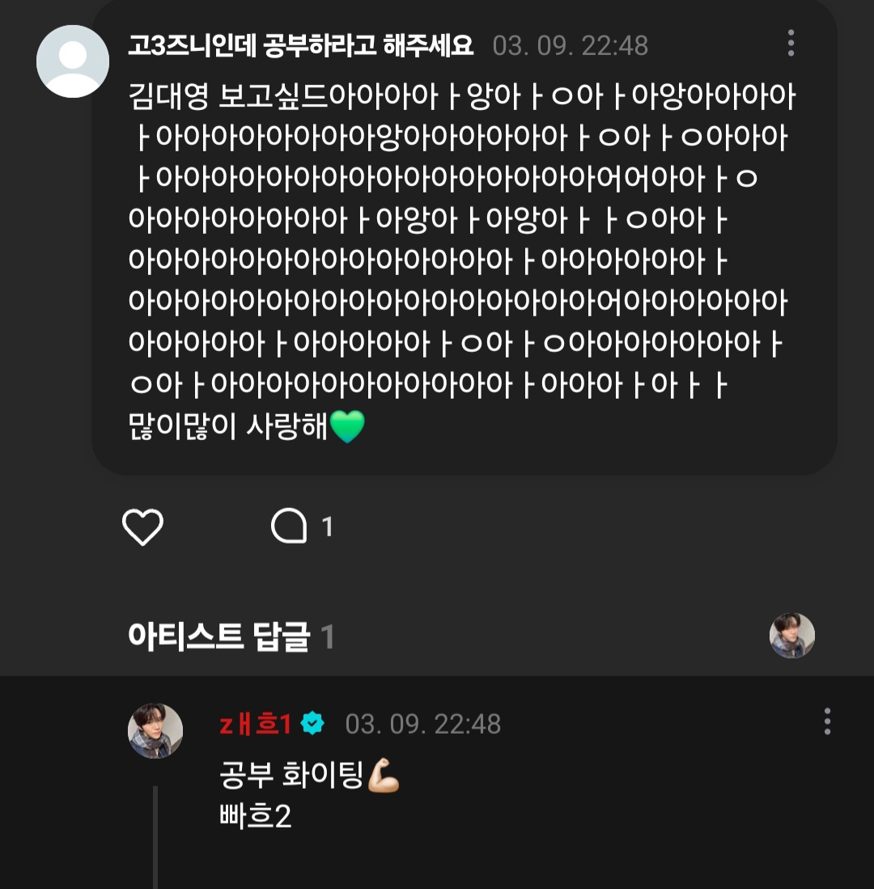Open comments via the speech bubble icon
This screenshot has height=889, width=874.
289,527
